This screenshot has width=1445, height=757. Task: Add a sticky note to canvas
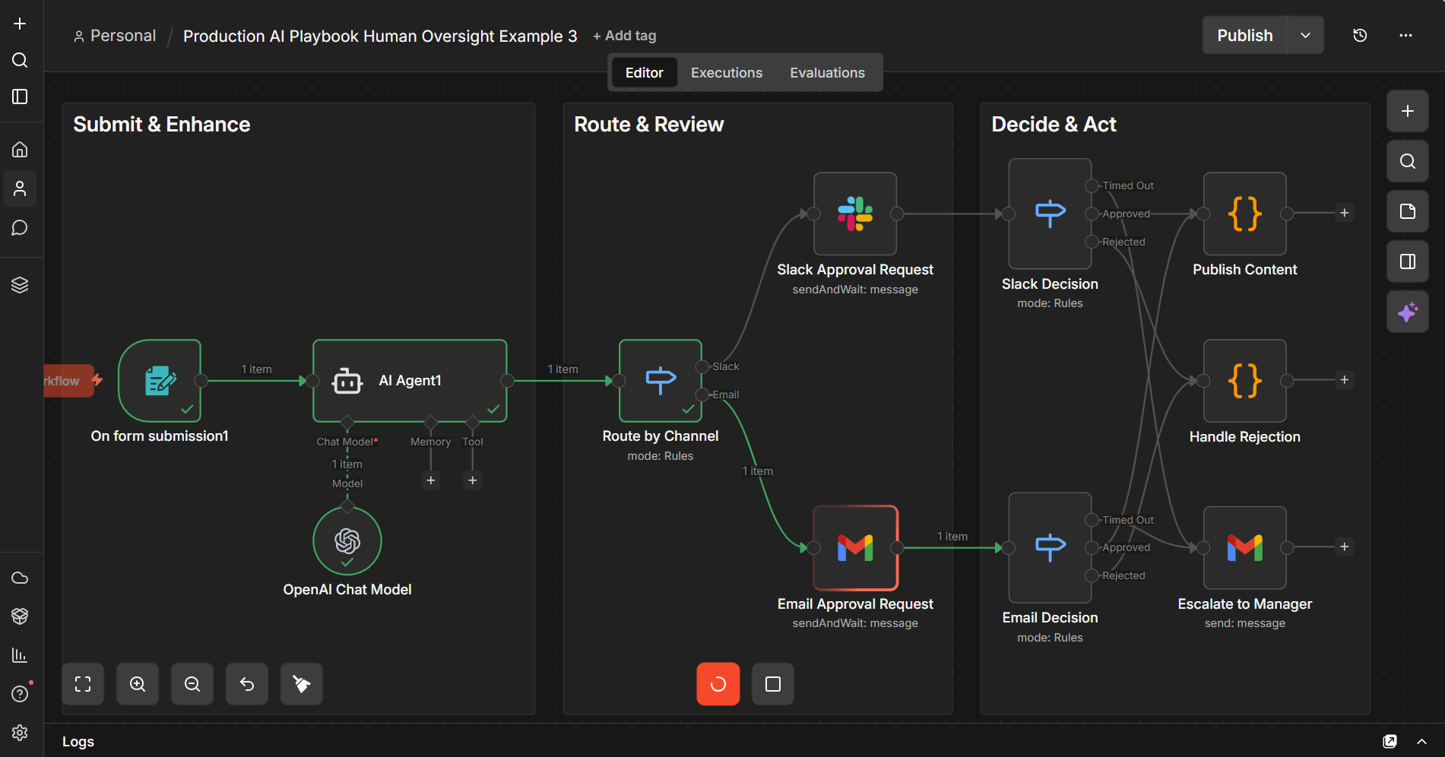pos(1407,211)
